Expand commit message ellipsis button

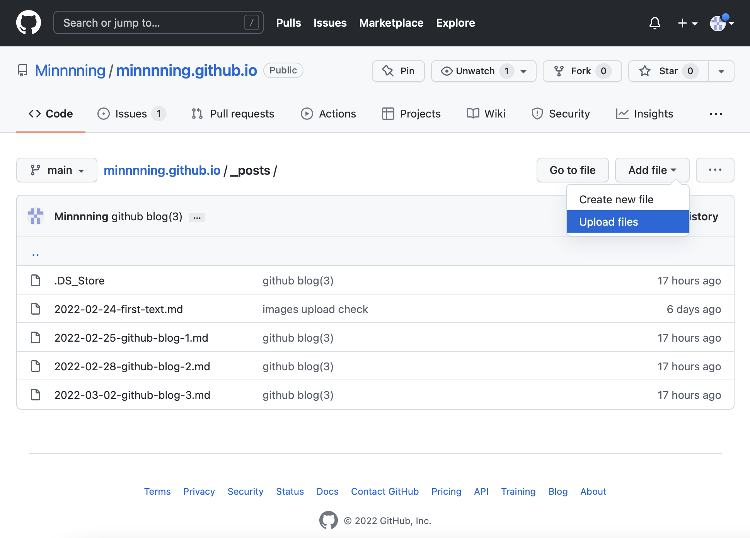(197, 218)
